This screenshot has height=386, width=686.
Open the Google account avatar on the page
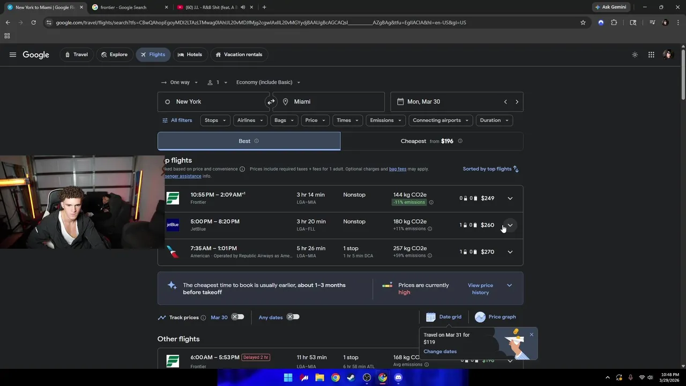[667, 55]
